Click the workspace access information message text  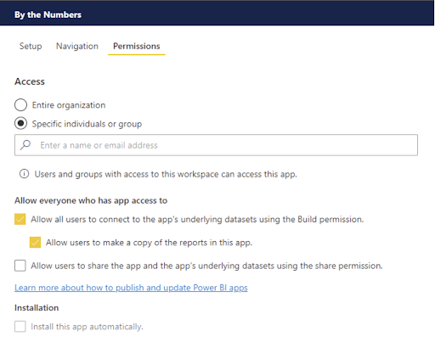tap(166, 174)
